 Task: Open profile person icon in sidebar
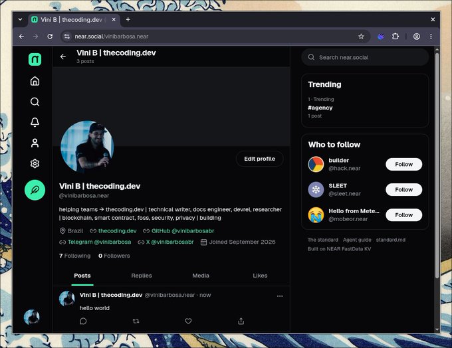pos(35,143)
